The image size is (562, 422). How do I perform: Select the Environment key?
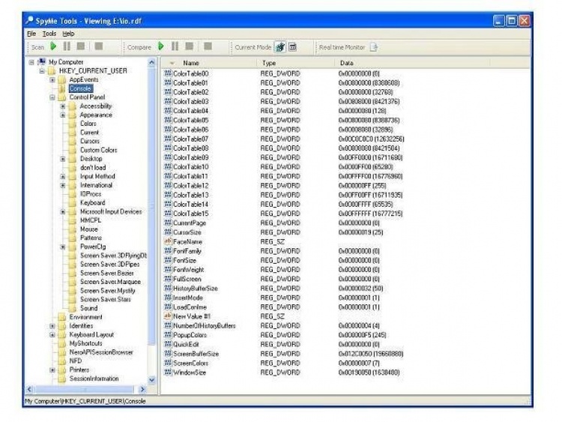(85, 317)
